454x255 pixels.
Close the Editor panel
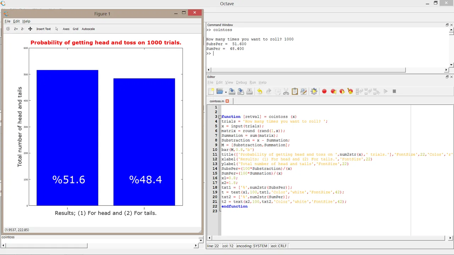pos(452,77)
